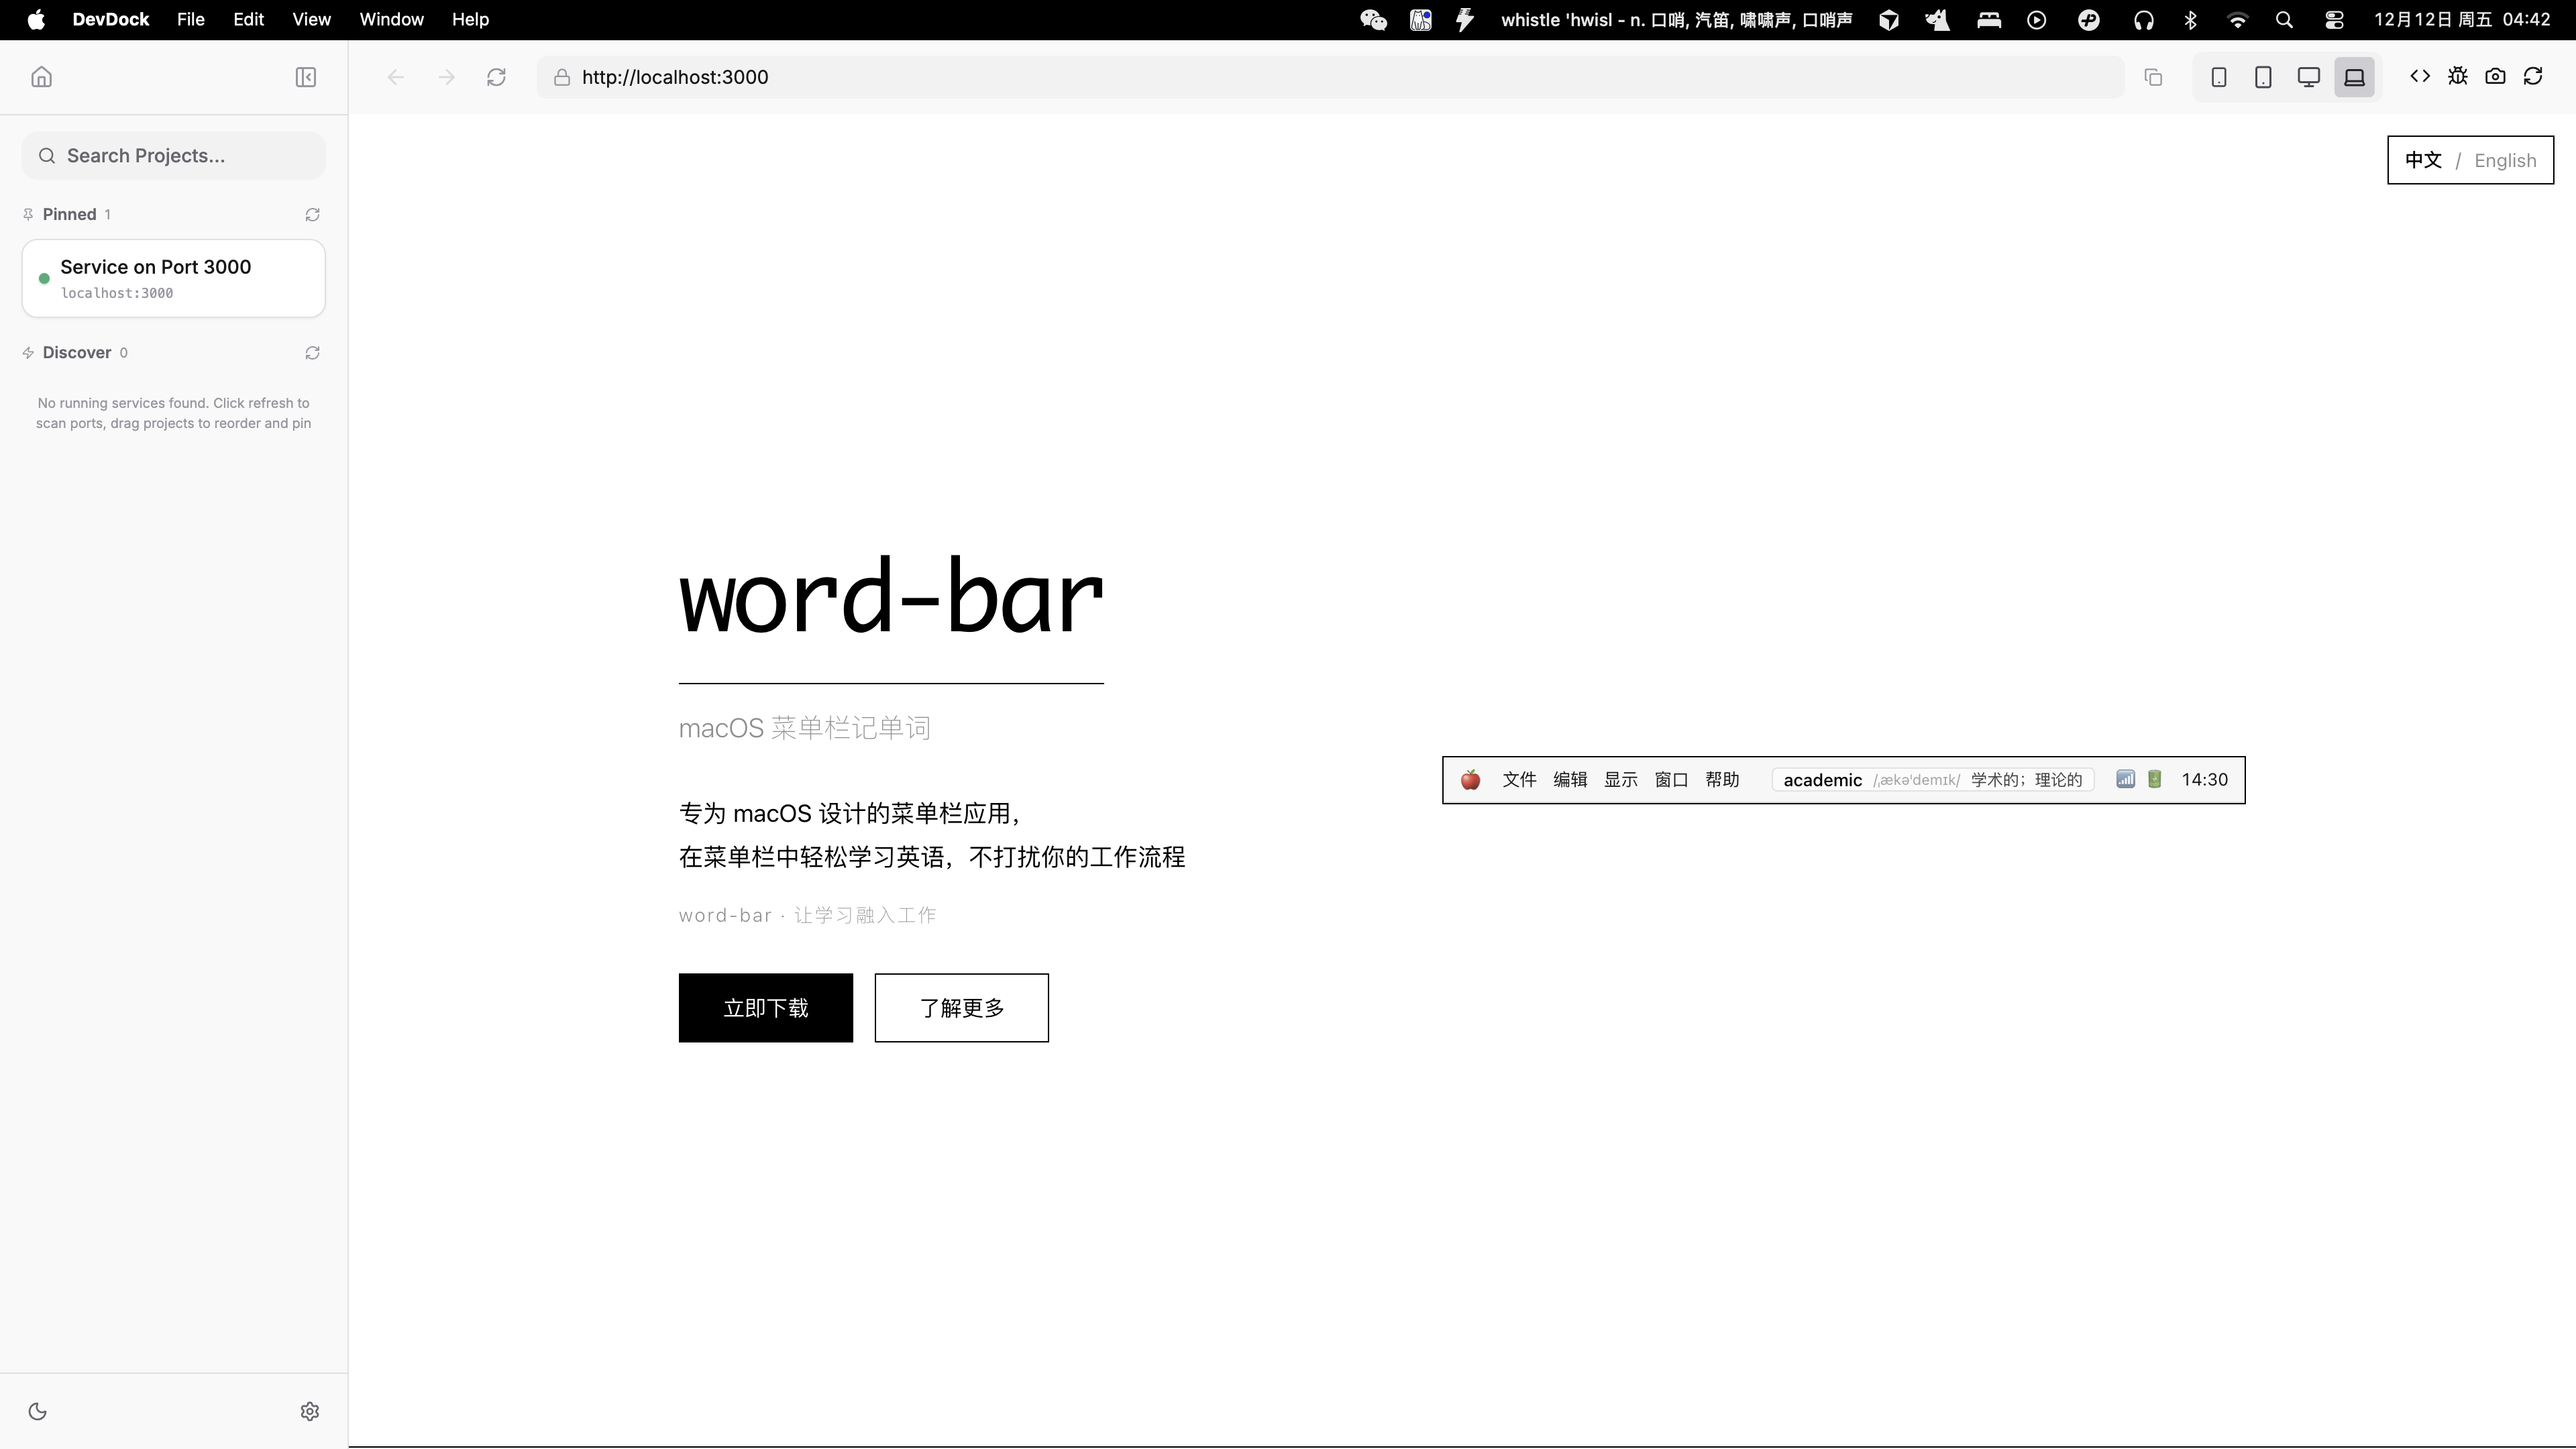The image size is (2576, 1449).
Task: Open the bug debug tool
Action: tap(2458, 76)
